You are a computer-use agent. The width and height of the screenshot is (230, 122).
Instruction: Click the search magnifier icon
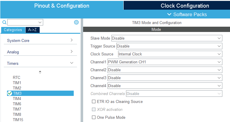pyautogui.click(x=4, y=22)
